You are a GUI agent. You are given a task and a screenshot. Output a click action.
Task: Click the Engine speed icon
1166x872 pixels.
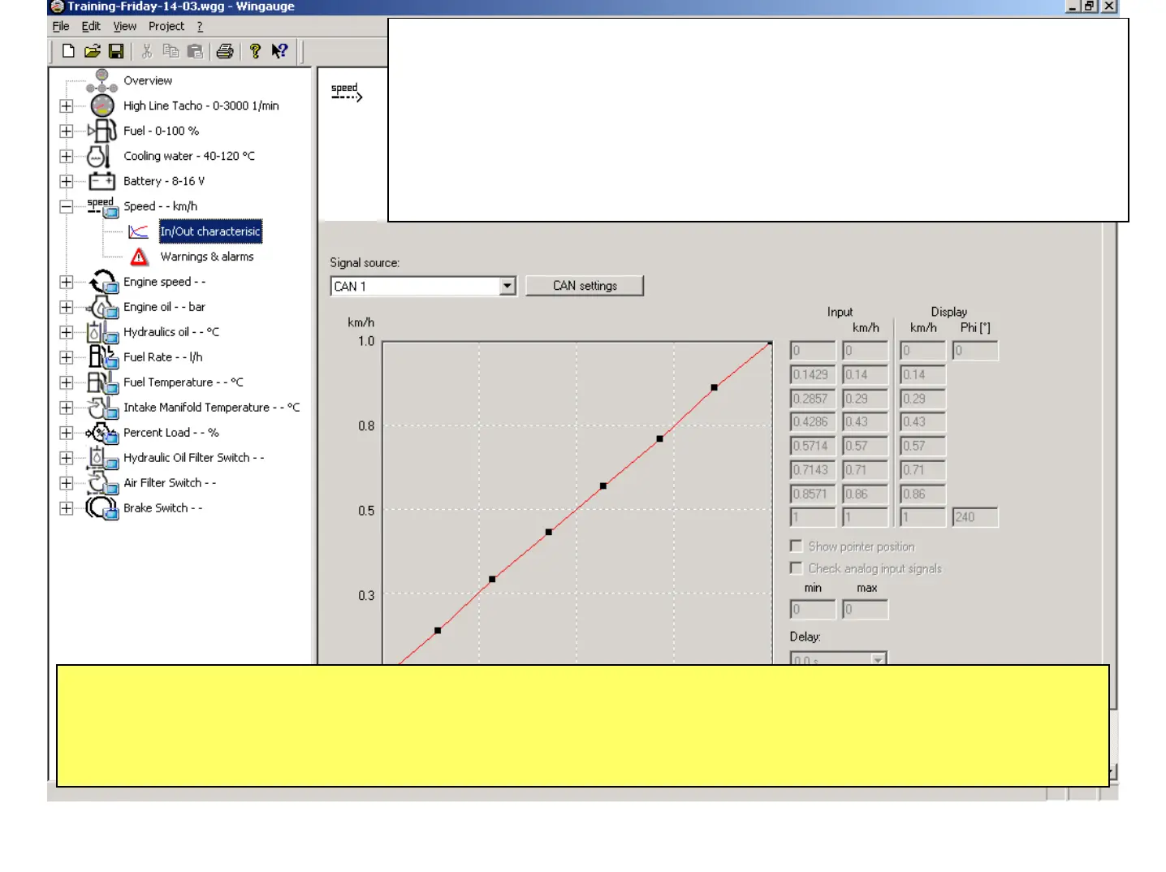[x=103, y=282]
